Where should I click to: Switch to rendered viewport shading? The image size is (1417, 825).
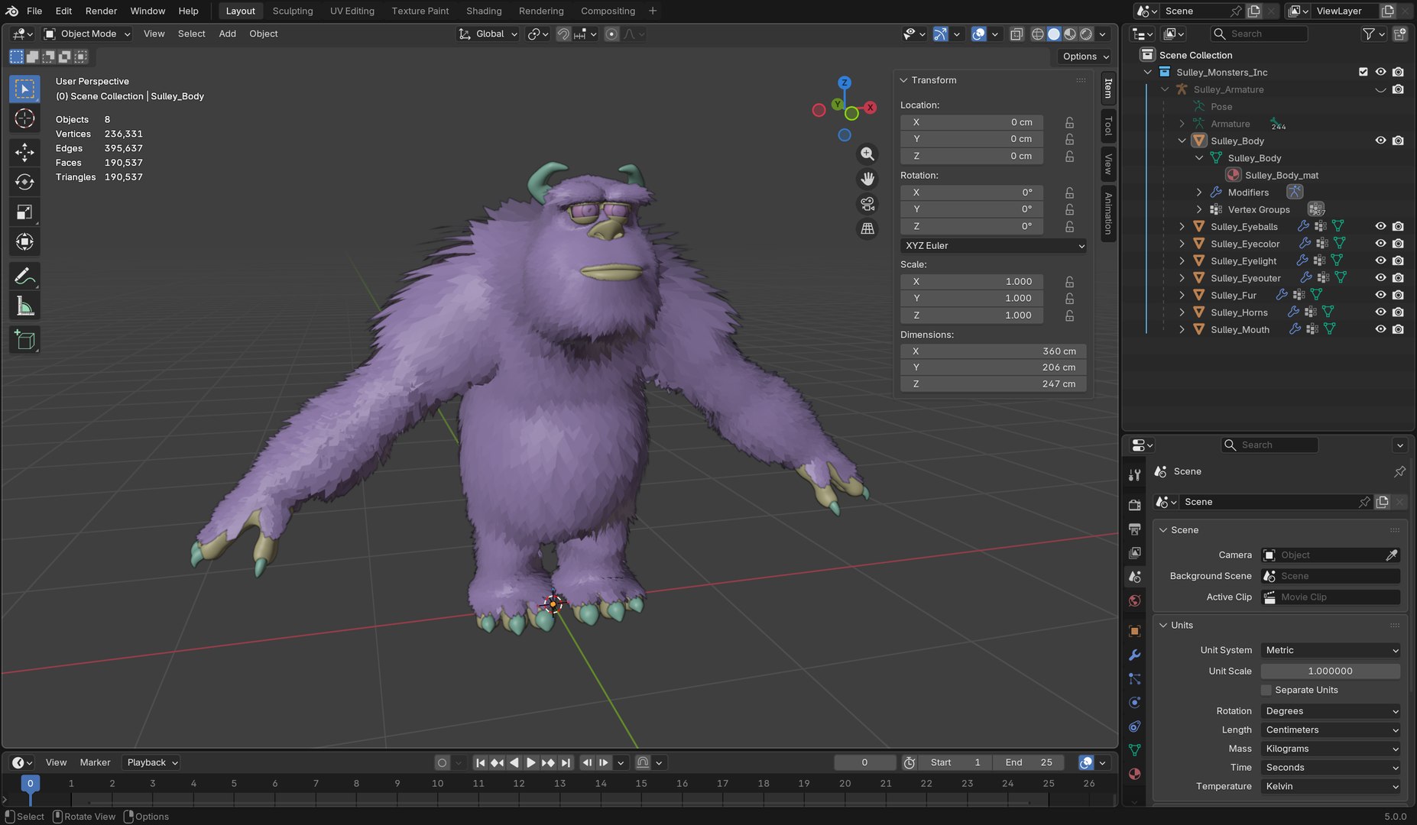[x=1086, y=34]
